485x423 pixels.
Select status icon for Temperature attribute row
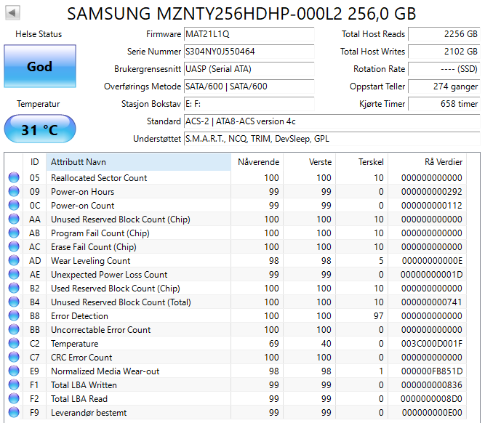click(14, 344)
